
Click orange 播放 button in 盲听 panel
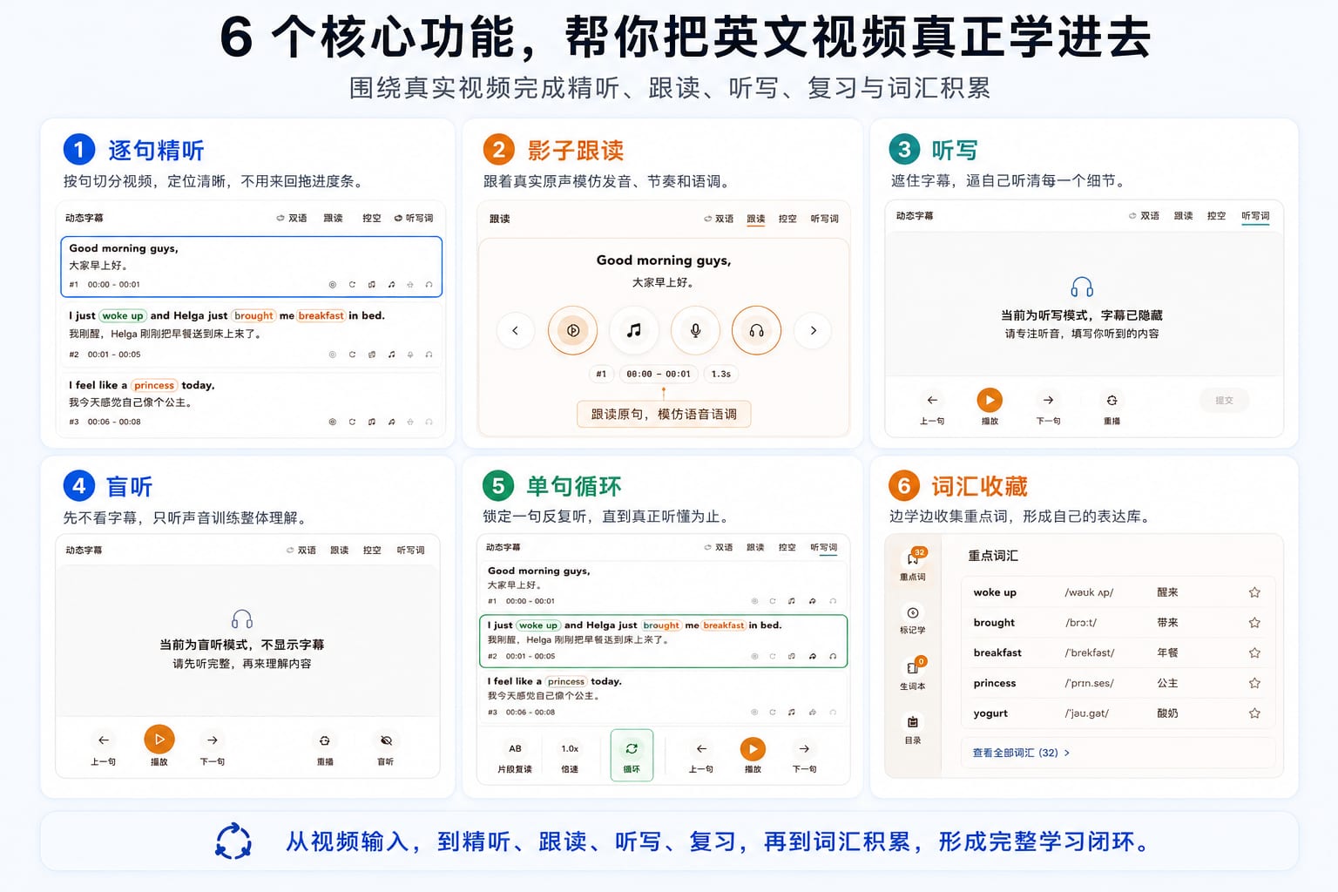pyautogui.click(x=159, y=739)
